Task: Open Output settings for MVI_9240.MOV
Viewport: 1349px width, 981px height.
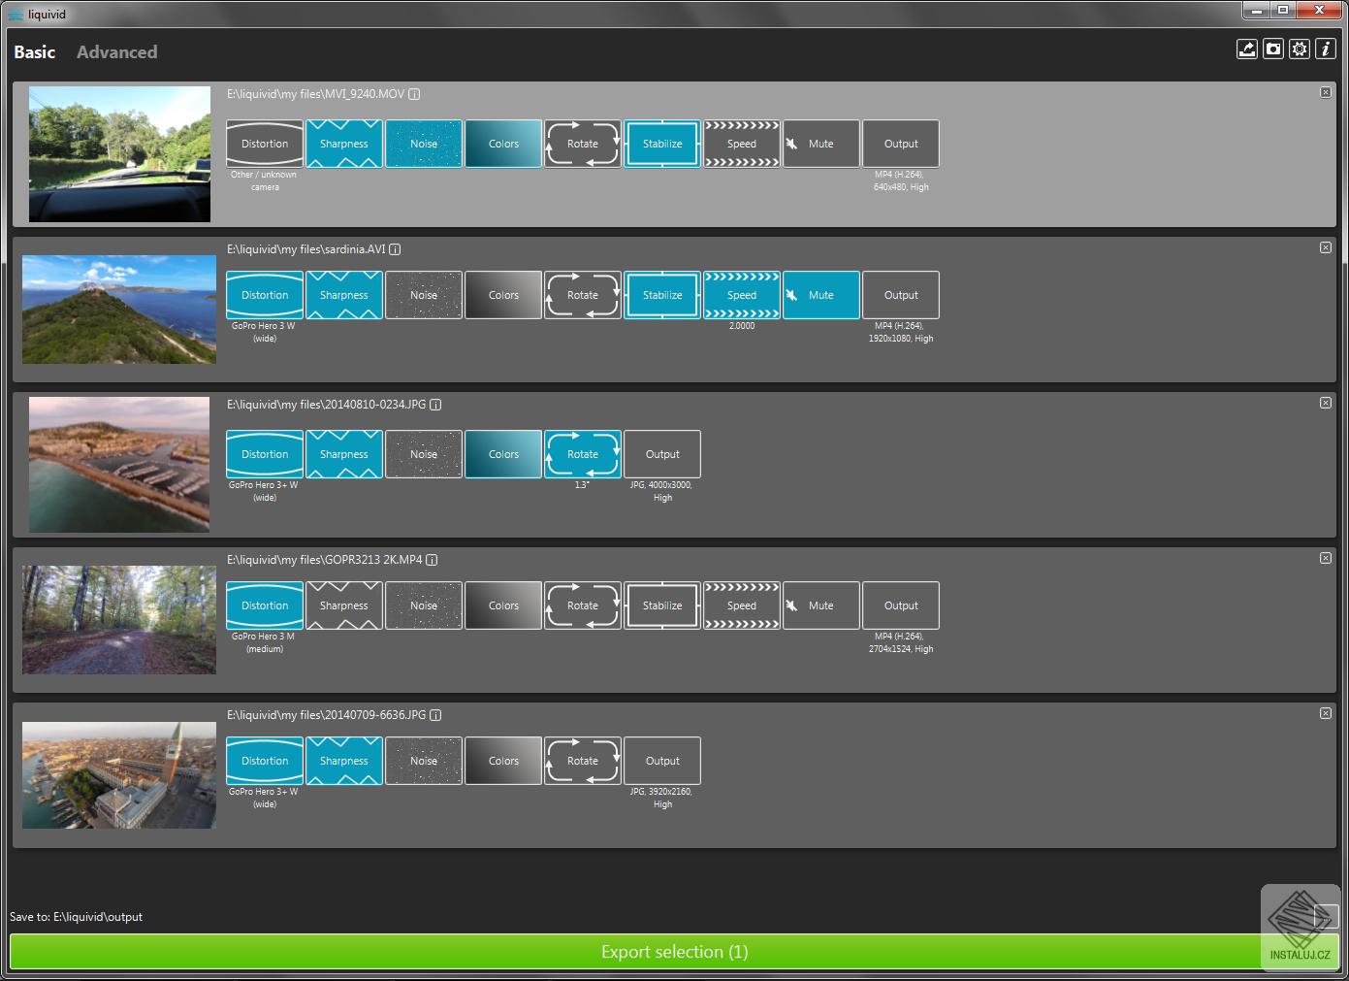Action: click(x=901, y=144)
